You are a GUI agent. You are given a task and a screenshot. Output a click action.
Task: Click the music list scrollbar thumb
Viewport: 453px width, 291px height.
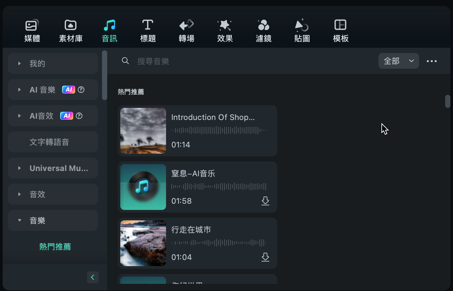pyautogui.click(x=448, y=101)
